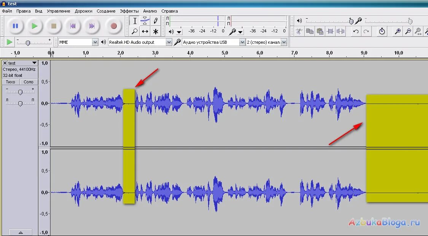Solo the track with the Соло button

[x=29, y=82]
